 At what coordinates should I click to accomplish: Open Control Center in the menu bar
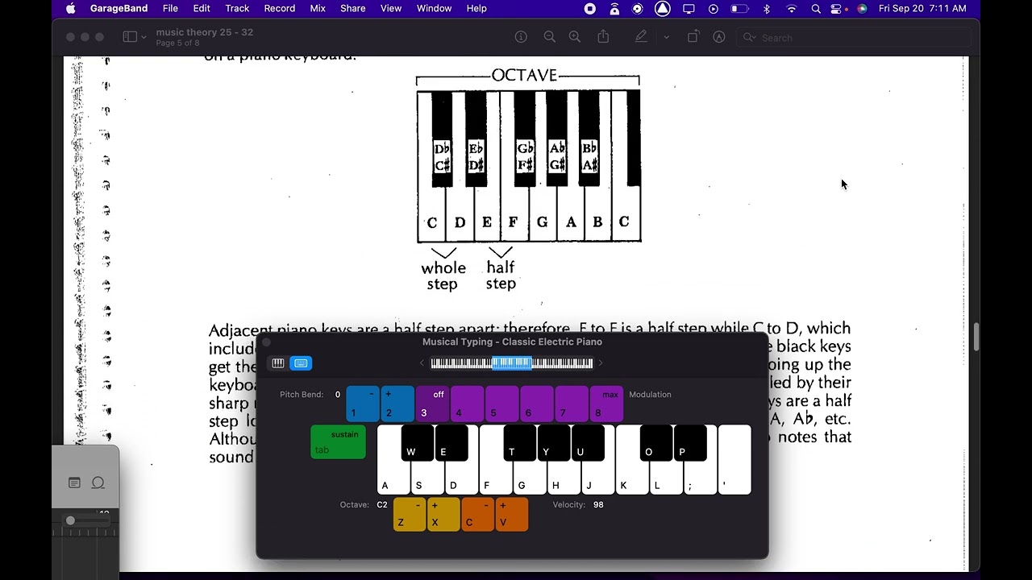[x=835, y=8]
